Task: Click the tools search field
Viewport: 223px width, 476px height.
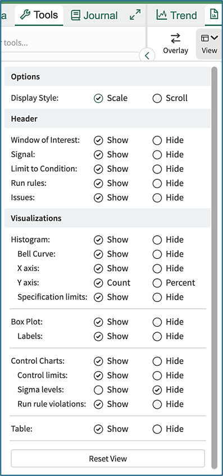Action: click(71, 43)
